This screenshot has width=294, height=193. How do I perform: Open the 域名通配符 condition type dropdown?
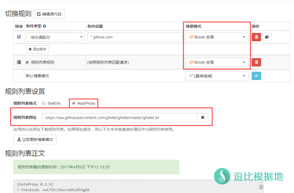point(55,37)
